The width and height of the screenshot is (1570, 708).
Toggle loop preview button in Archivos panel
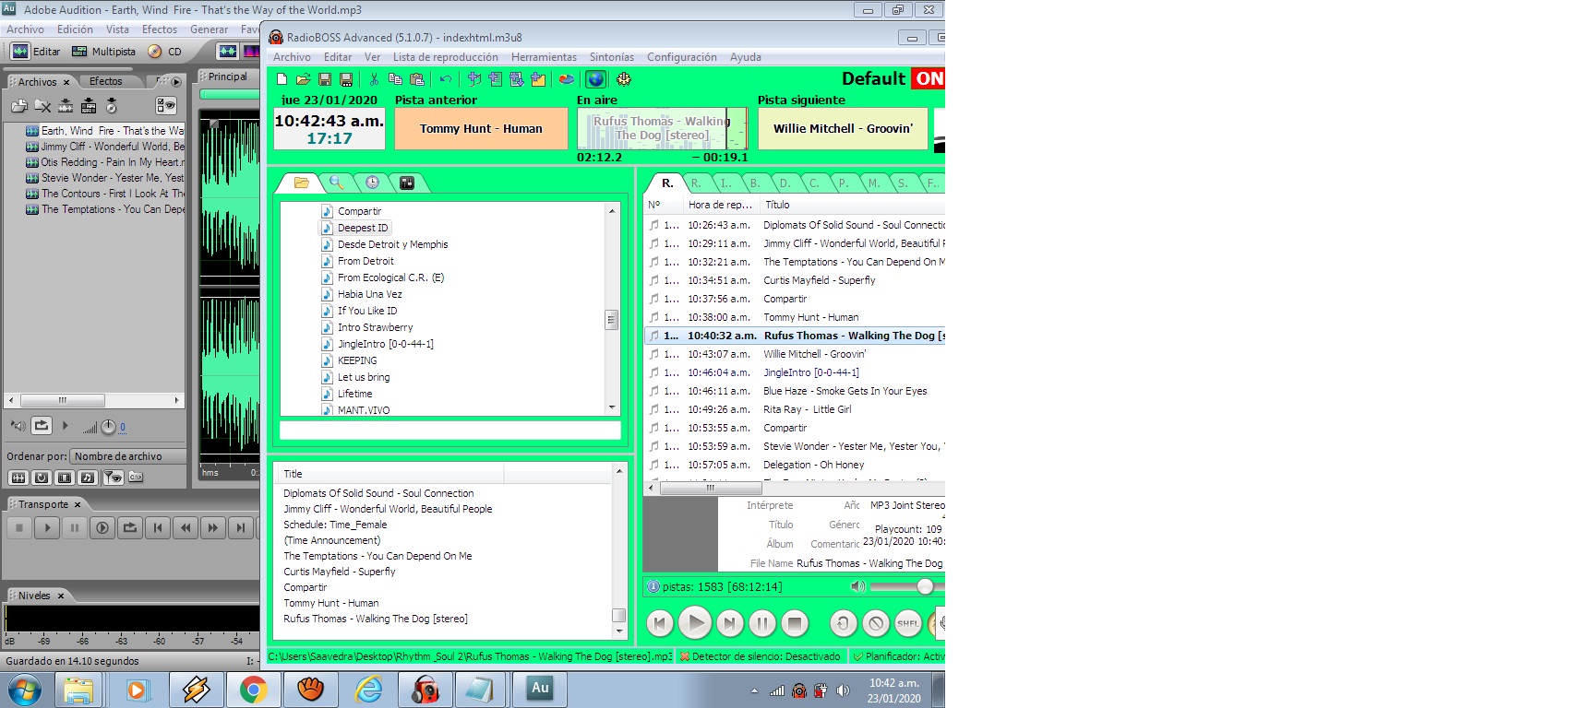tap(42, 426)
